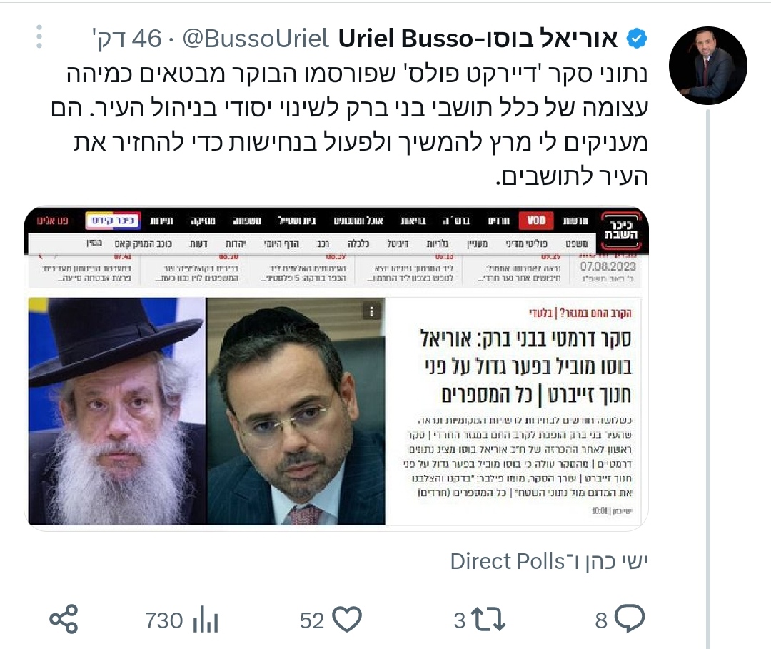View tweet analytics bar chart icon
Screen dimensions: 771x649
[206, 620]
